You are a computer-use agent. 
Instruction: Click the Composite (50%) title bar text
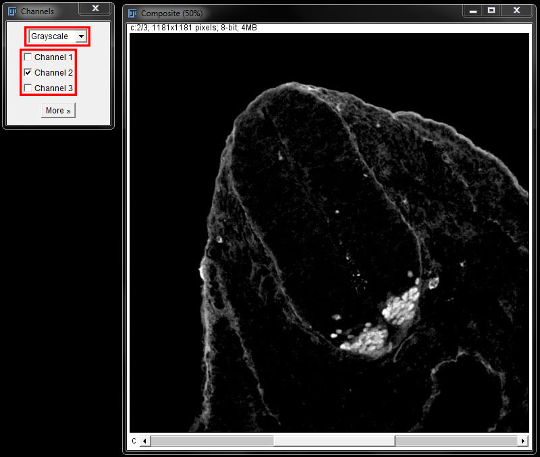[x=171, y=14]
